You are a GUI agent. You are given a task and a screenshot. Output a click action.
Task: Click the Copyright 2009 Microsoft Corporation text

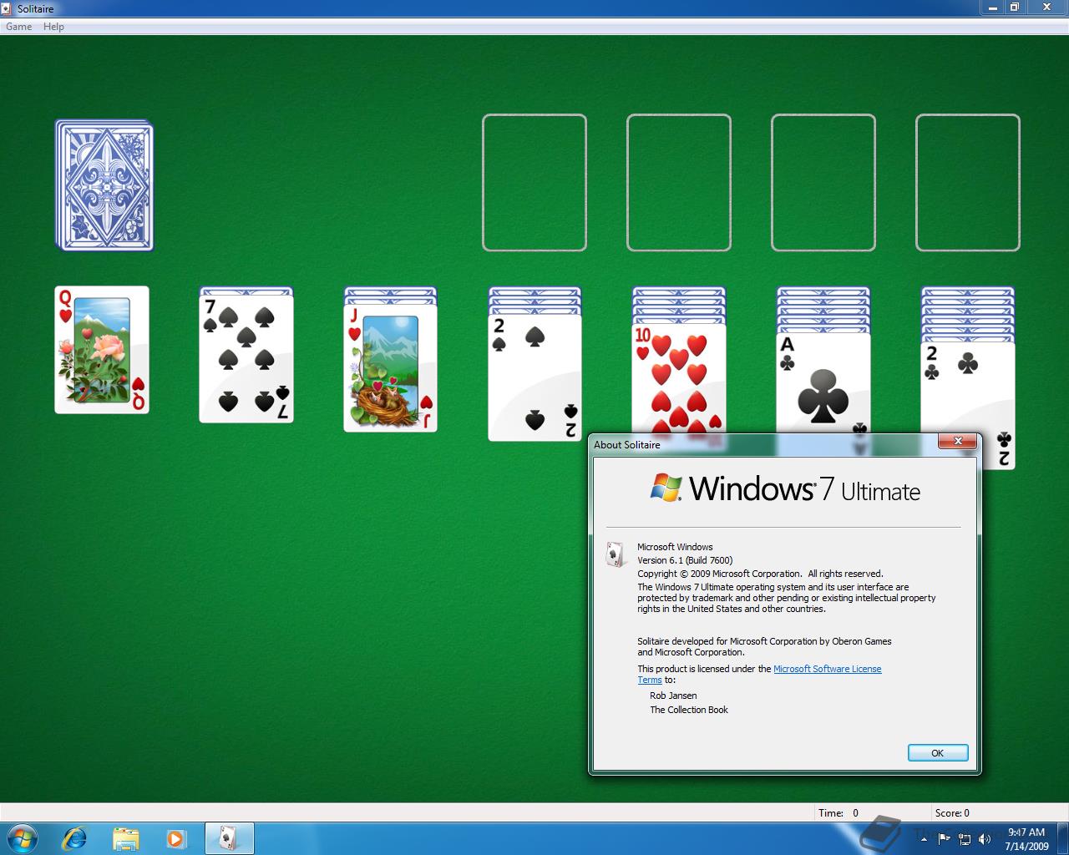760,574
